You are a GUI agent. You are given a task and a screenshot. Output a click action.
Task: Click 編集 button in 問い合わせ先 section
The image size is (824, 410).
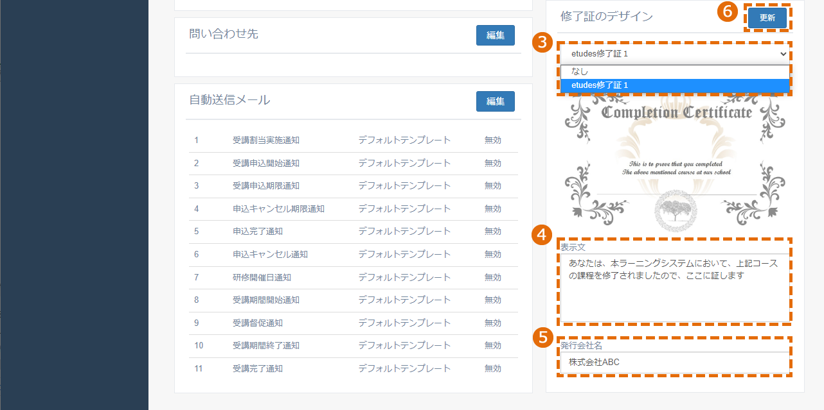coord(495,35)
